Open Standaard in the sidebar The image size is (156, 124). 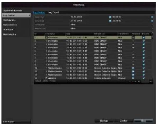pyautogui.click(x=8, y=30)
